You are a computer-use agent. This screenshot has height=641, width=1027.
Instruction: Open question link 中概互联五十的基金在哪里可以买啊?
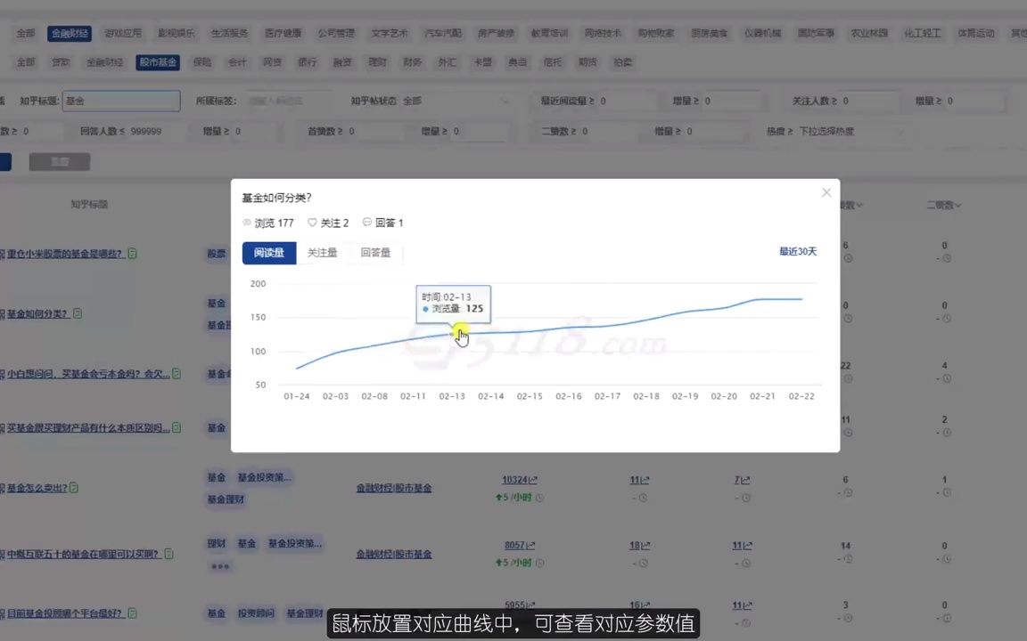click(83, 554)
